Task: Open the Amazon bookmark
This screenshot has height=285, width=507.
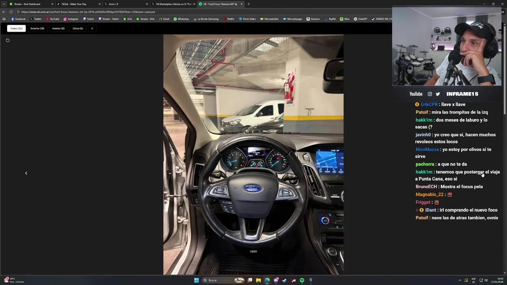Action: (313, 19)
